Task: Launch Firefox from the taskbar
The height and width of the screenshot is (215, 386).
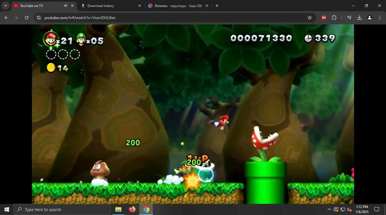Action: coord(132,209)
